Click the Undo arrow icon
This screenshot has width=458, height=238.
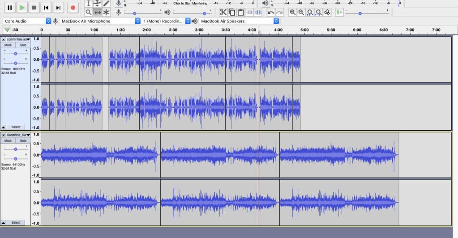(x=271, y=13)
